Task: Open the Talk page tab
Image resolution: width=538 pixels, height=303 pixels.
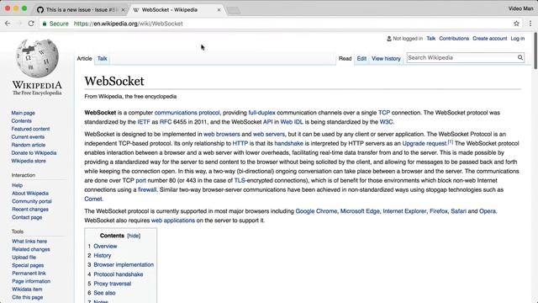Action: pos(103,58)
